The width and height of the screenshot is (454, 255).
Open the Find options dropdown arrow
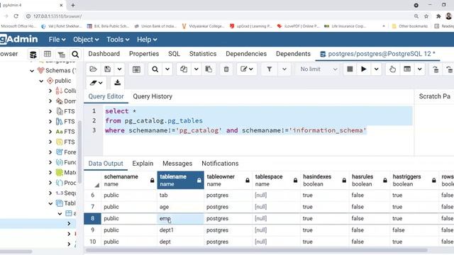click(x=167, y=69)
